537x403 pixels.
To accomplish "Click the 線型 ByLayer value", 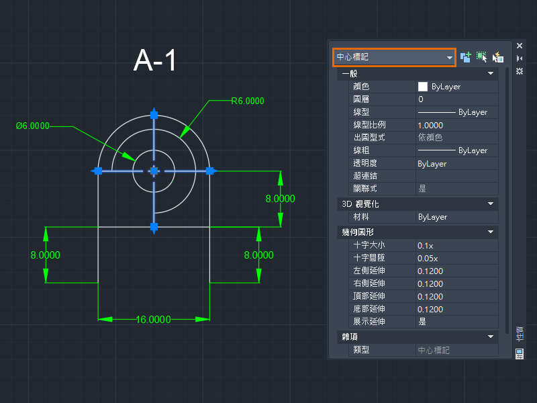I will [457, 112].
